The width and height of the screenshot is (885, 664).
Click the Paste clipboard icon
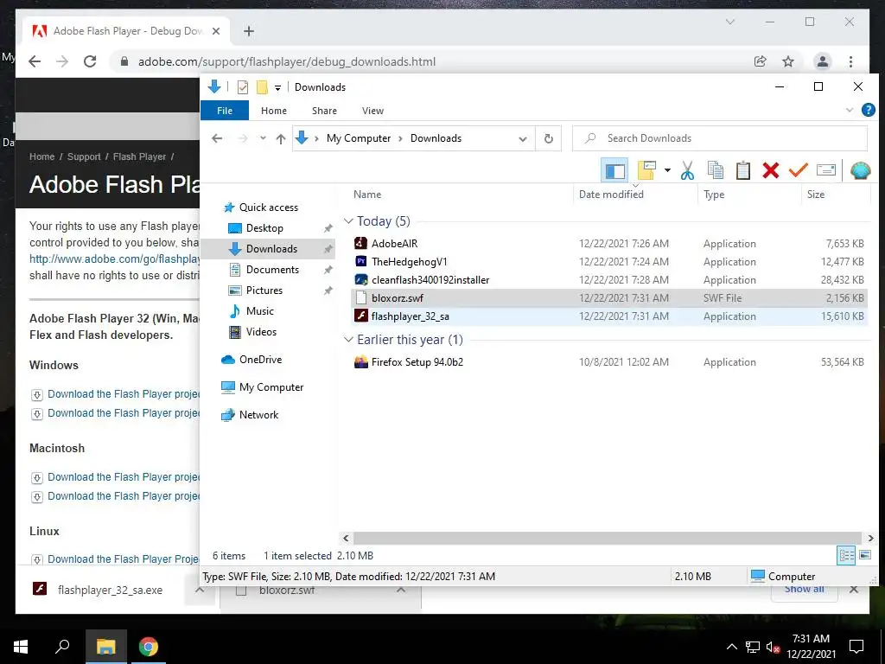coord(742,170)
